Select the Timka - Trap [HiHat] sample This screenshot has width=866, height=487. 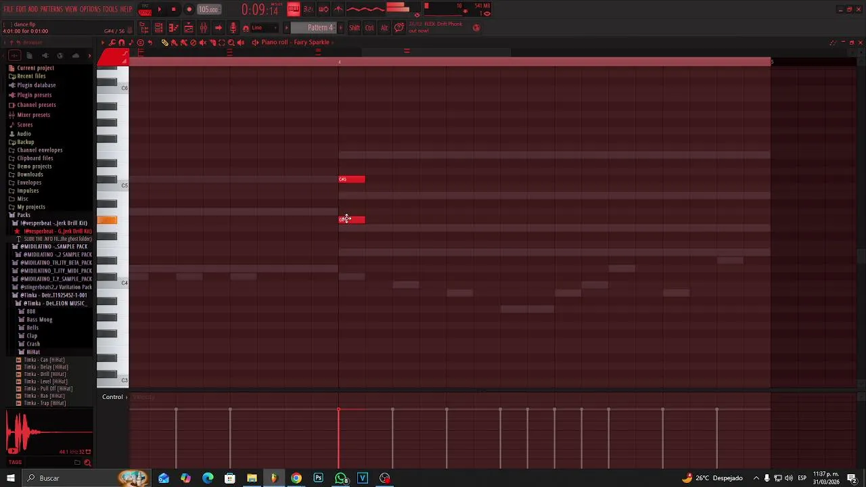[45, 403]
